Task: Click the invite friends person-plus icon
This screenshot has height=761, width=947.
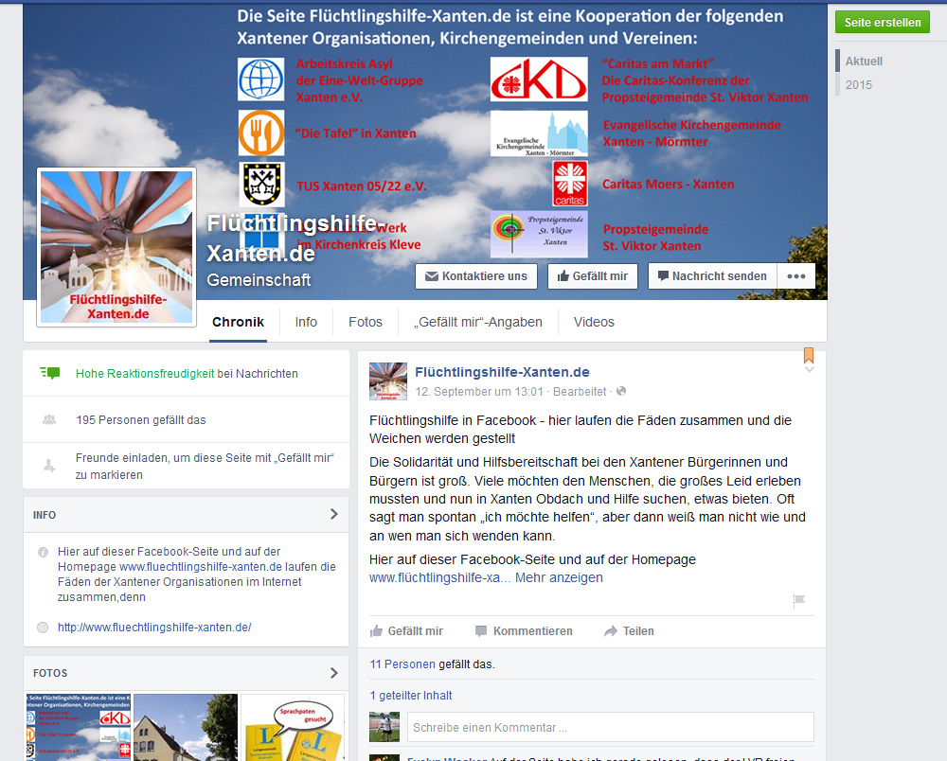Action: tap(49, 466)
